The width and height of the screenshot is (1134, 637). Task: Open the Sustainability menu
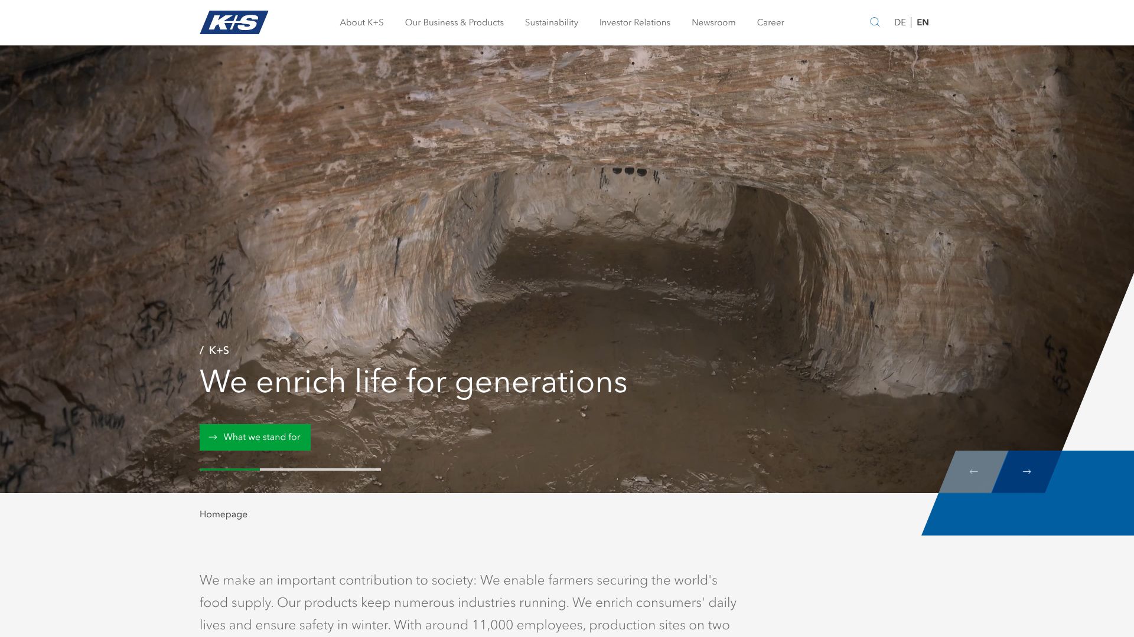(552, 22)
